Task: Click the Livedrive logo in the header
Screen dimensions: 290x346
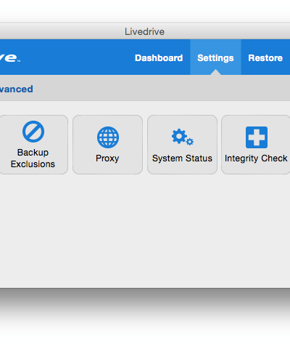Action: coord(9,58)
